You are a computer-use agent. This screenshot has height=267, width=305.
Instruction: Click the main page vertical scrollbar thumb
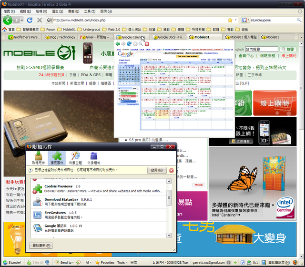pyautogui.click(x=301, y=88)
